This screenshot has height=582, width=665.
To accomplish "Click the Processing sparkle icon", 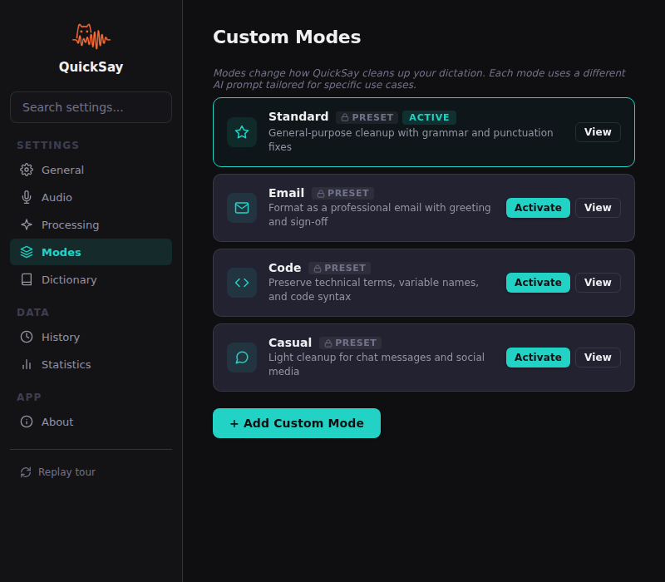I will pos(24,224).
